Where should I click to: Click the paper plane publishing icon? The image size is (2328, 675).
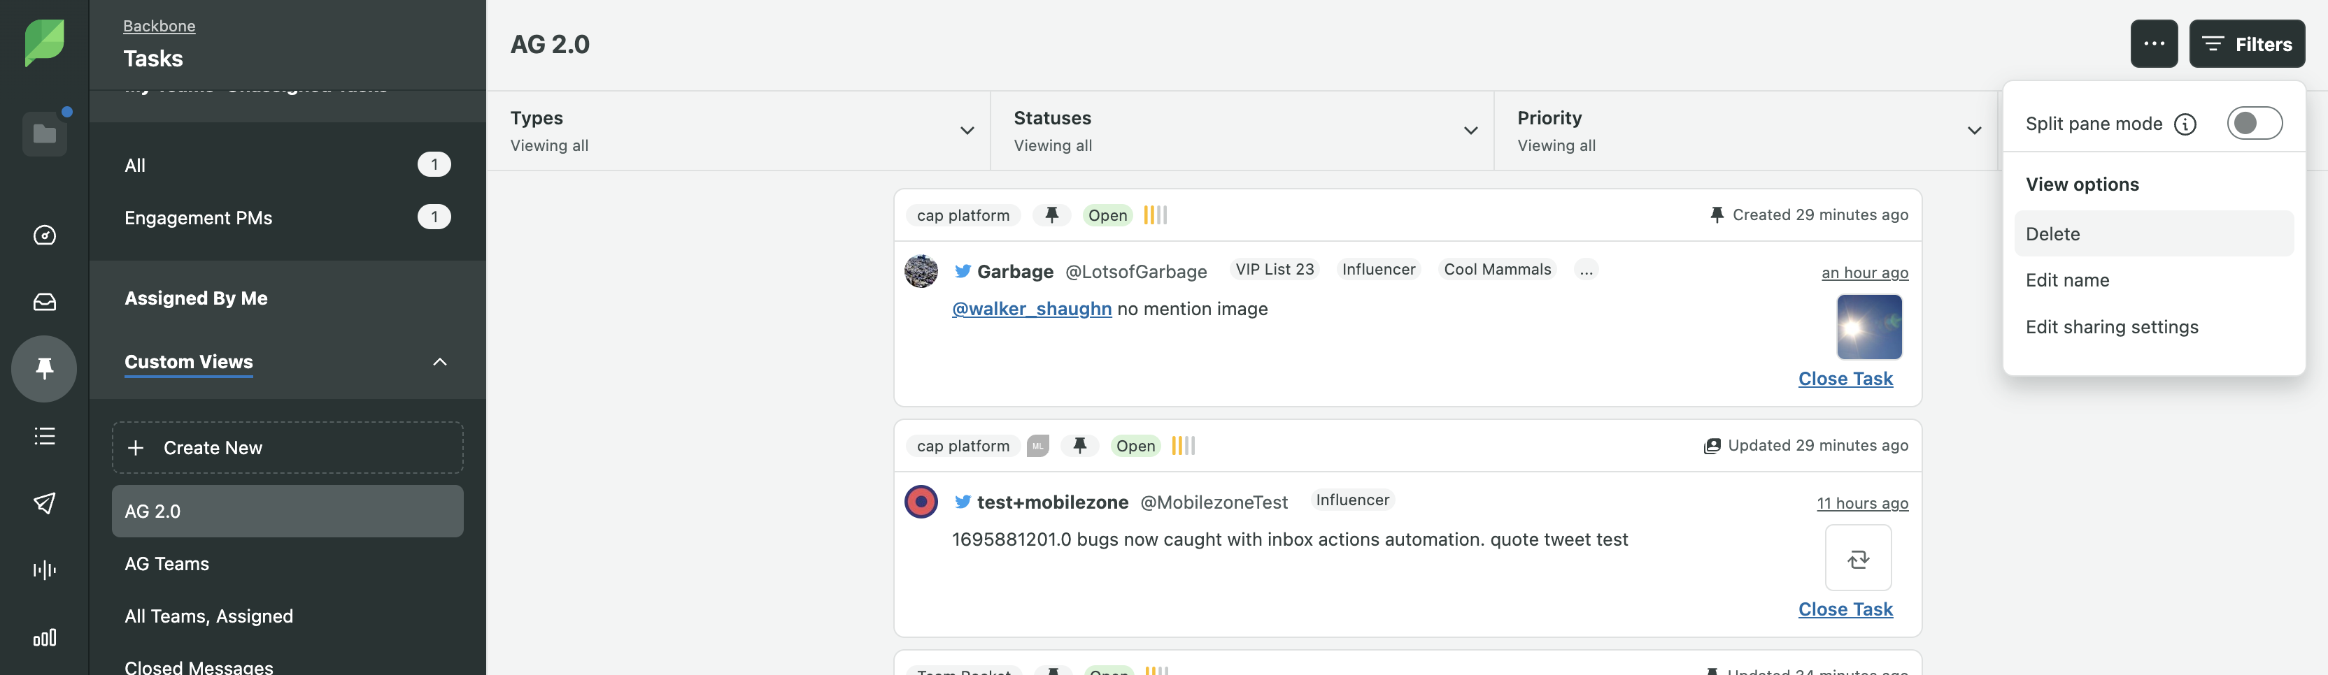[x=44, y=502]
